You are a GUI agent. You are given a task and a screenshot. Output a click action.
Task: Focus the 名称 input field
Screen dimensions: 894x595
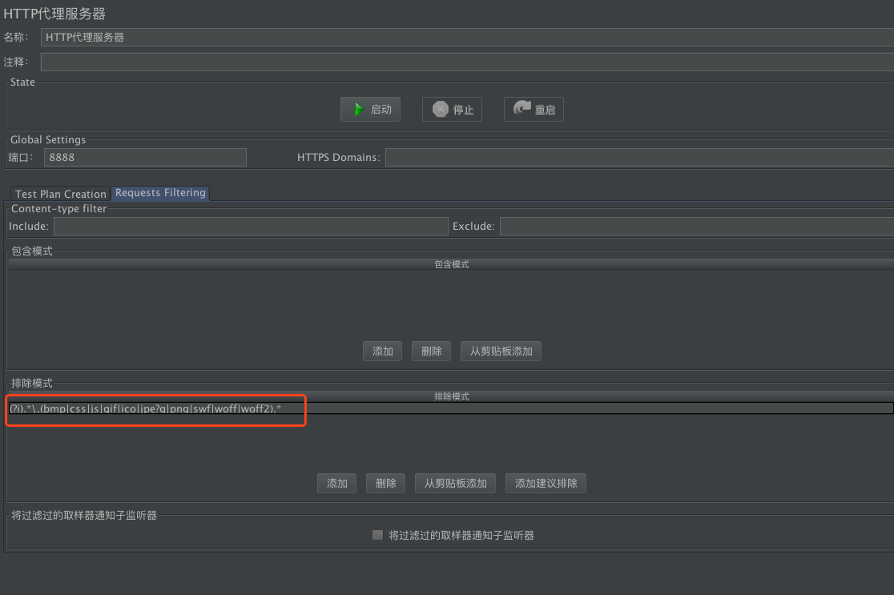pos(467,37)
